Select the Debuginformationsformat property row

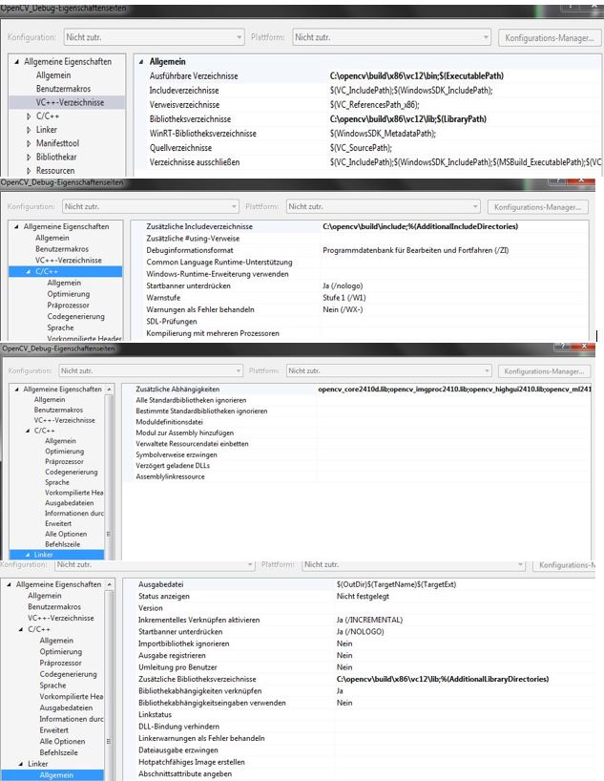point(360,250)
